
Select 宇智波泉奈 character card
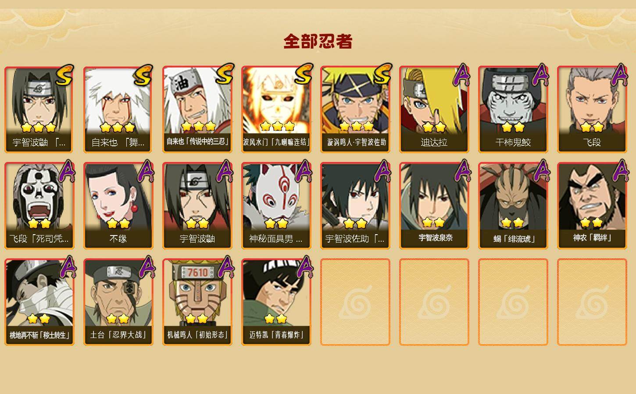(434, 206)
